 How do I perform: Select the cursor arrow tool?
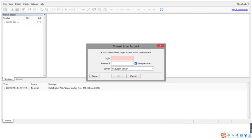point(66,10)
